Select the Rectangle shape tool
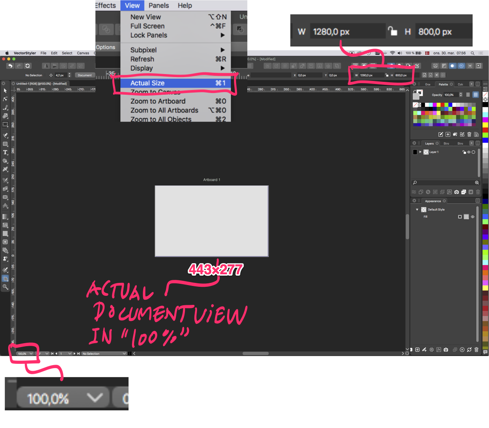This screenshot has height=428, width=489. pyautogui.click(x=5, y=144)
